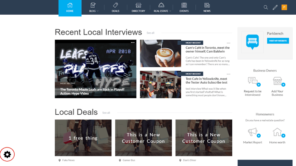This screenshot has width=296, height=166.
Task: Open the Events nav item
Action: click(x=184, y=8)
